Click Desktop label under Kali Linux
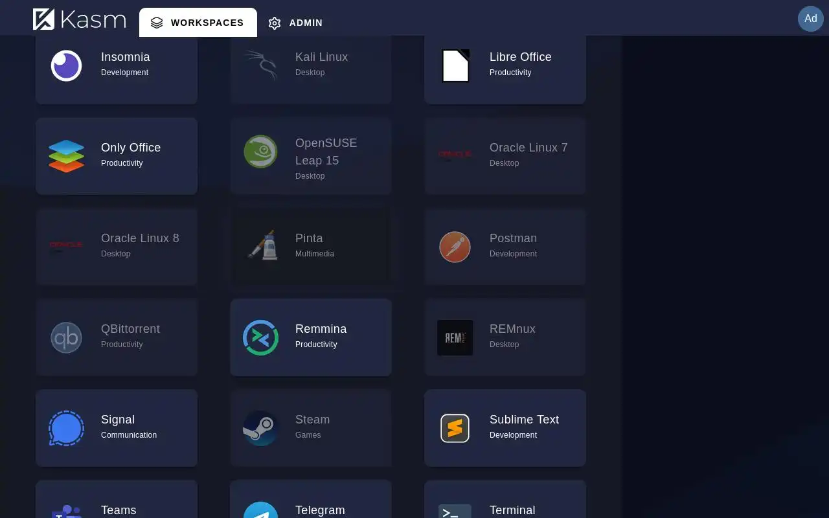This screenshot has width=829, height=518. point(310,73)
